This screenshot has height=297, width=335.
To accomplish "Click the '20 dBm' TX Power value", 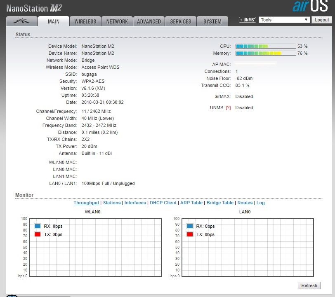I will tap(89, 146).
